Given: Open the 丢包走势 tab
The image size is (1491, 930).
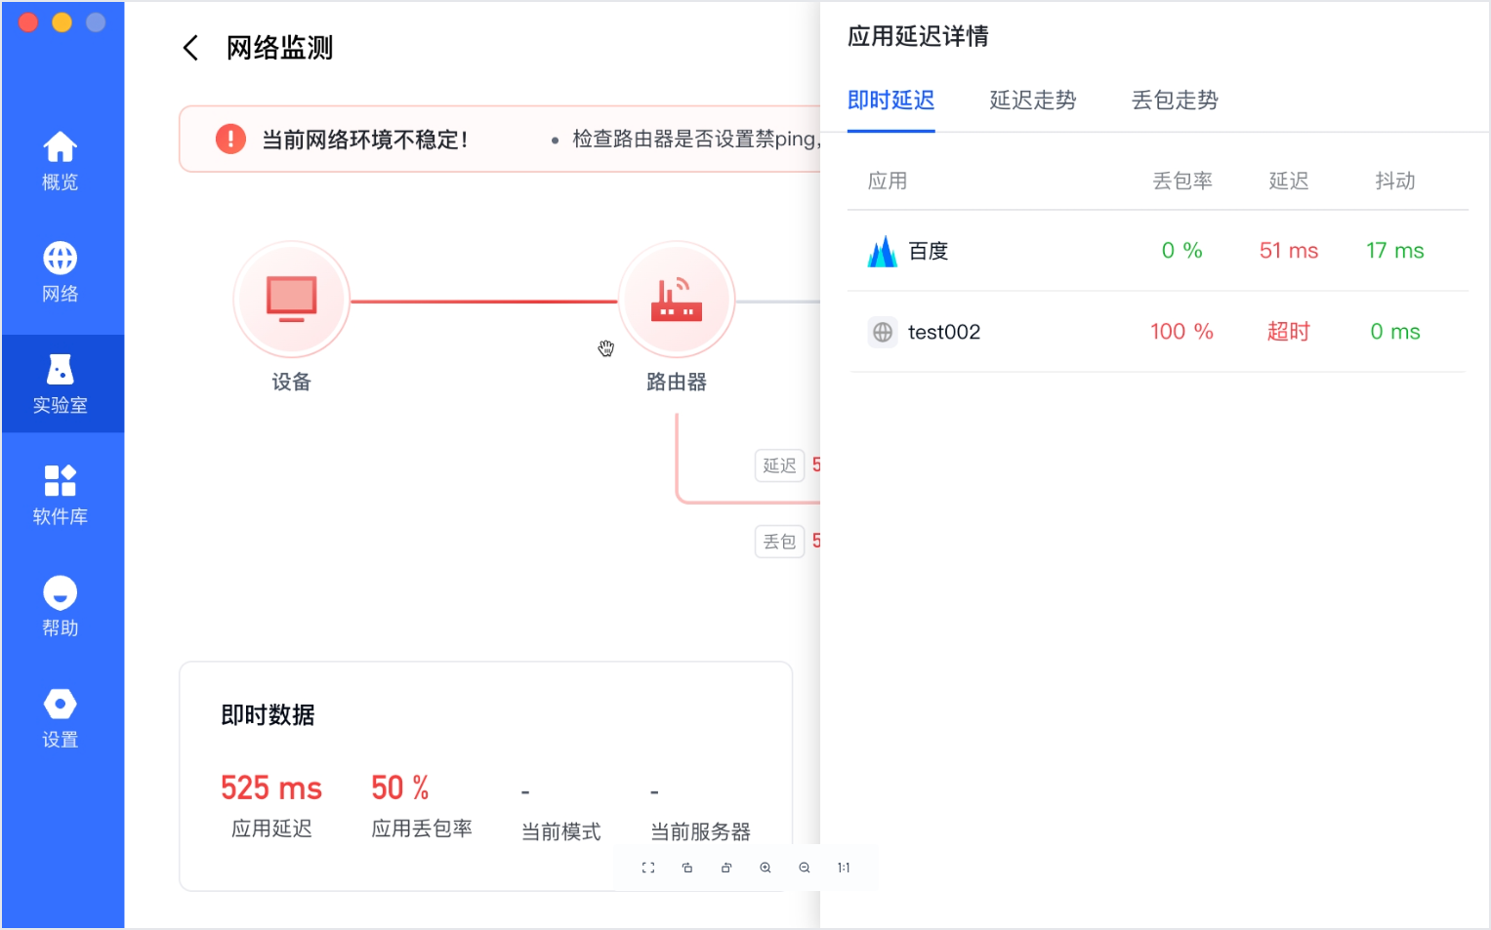Looking at the screenshot, I should 1175,101.
